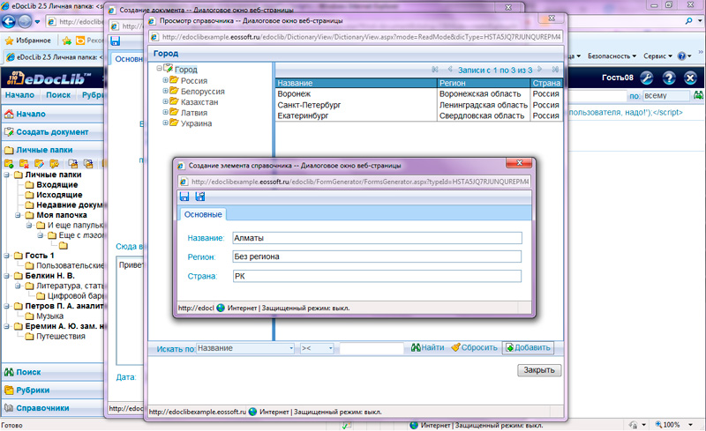This screenshot has height=431, width=706.
Task: Click the first move document icon in the folders toolbar
Action: [73, 164]
